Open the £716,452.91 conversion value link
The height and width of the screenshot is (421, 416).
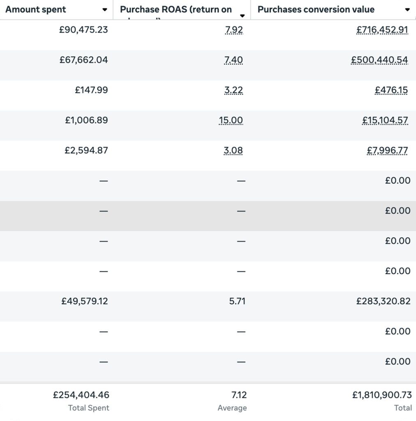coord(382,30)
